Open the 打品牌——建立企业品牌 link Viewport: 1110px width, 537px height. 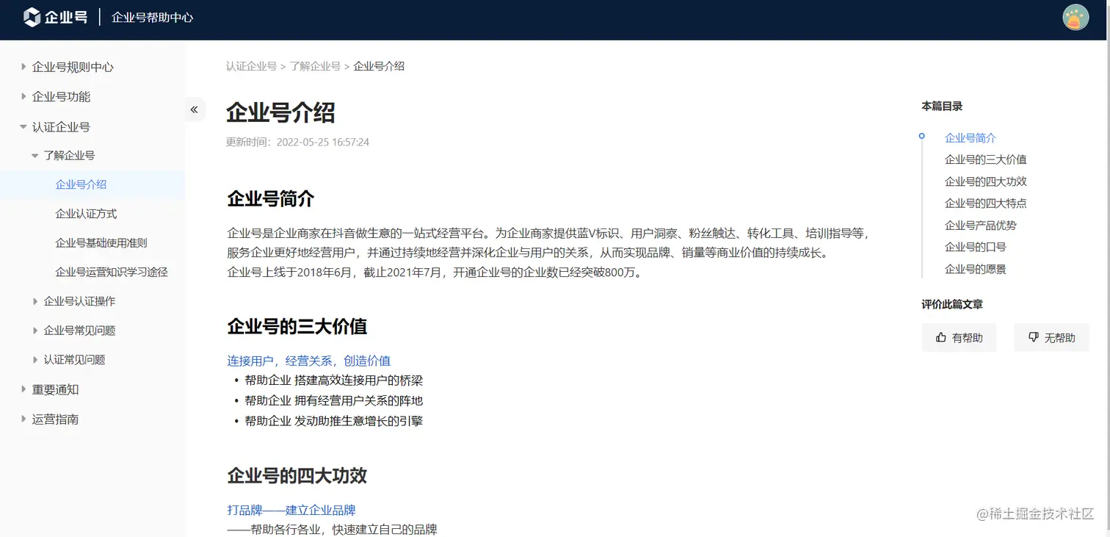tap(290, 509)
